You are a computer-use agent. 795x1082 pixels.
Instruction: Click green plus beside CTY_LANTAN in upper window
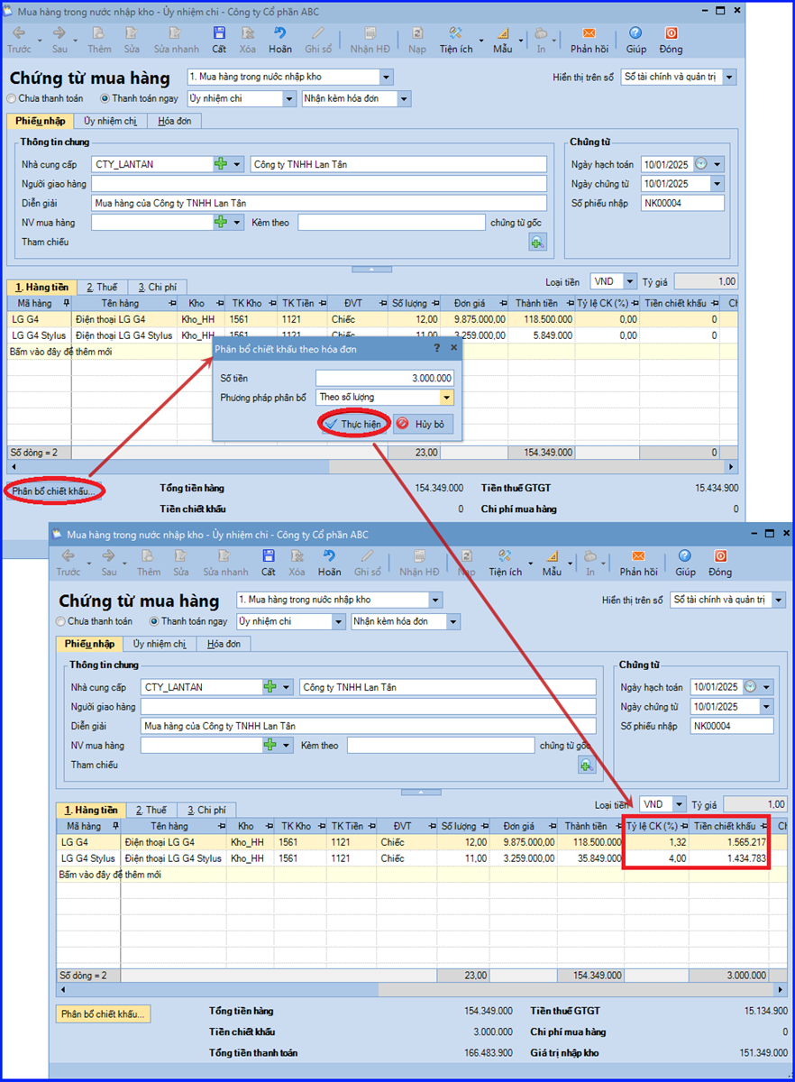tap(221, 164)
